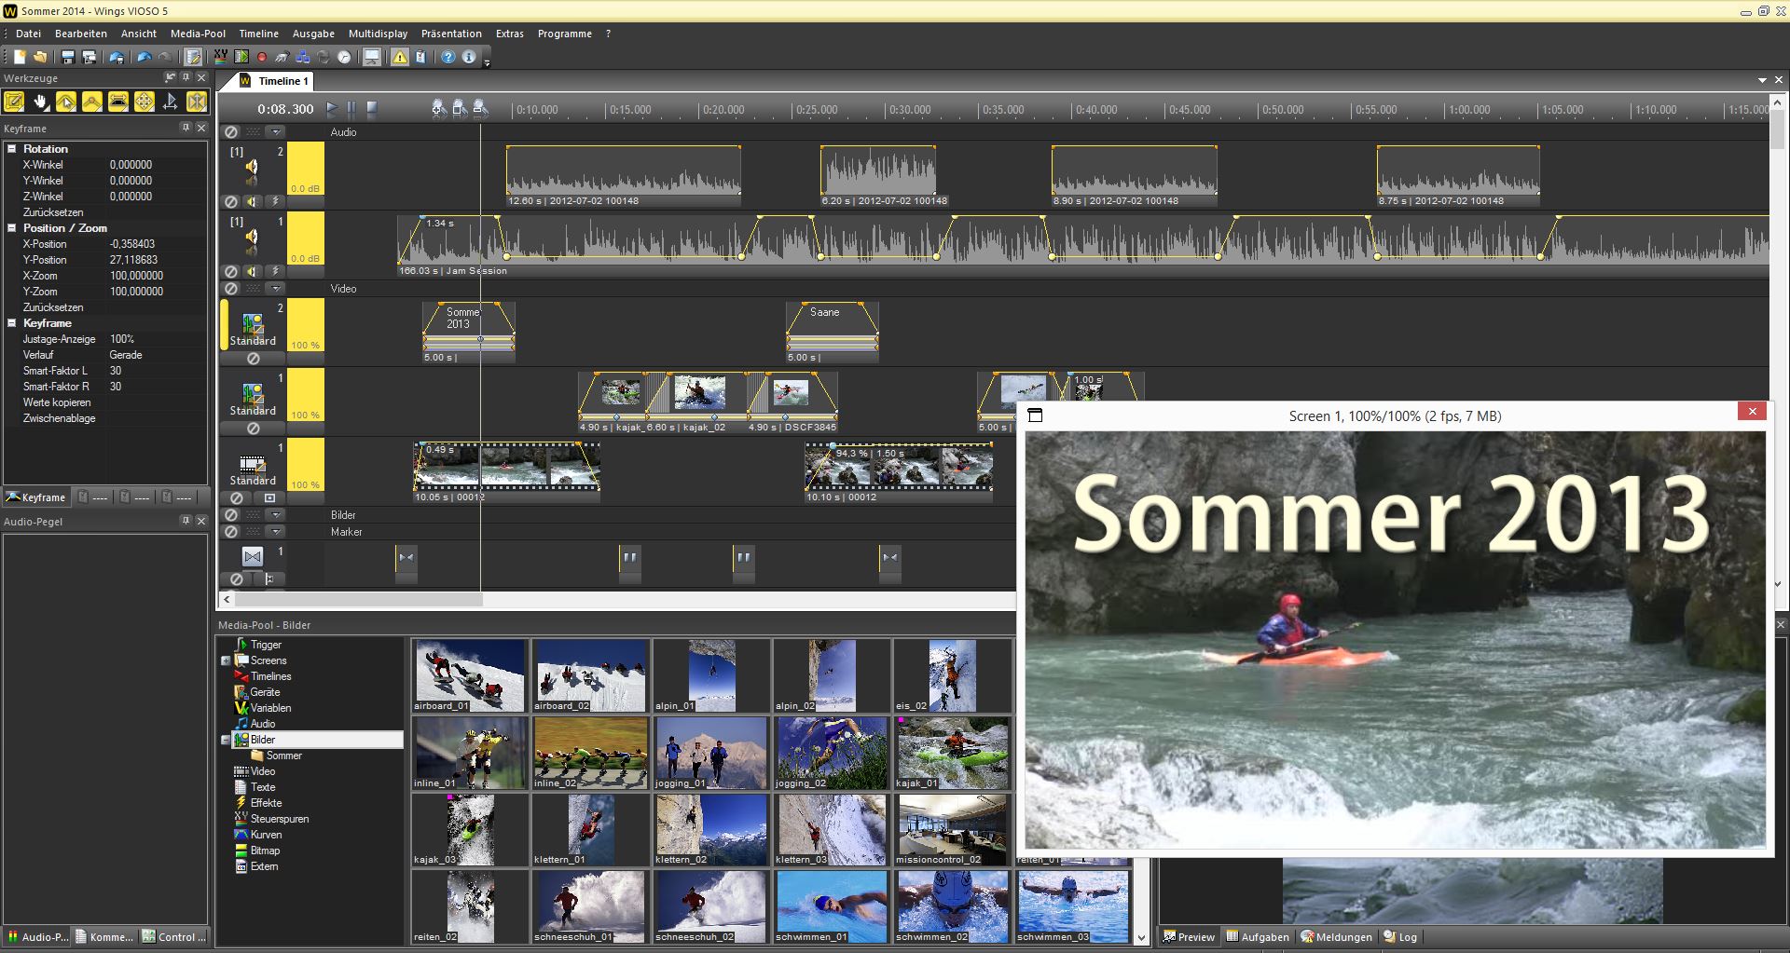This screenshot has height=953, width=1790.
Task: Switch to the Meldungen tab
Action: 1337,937
